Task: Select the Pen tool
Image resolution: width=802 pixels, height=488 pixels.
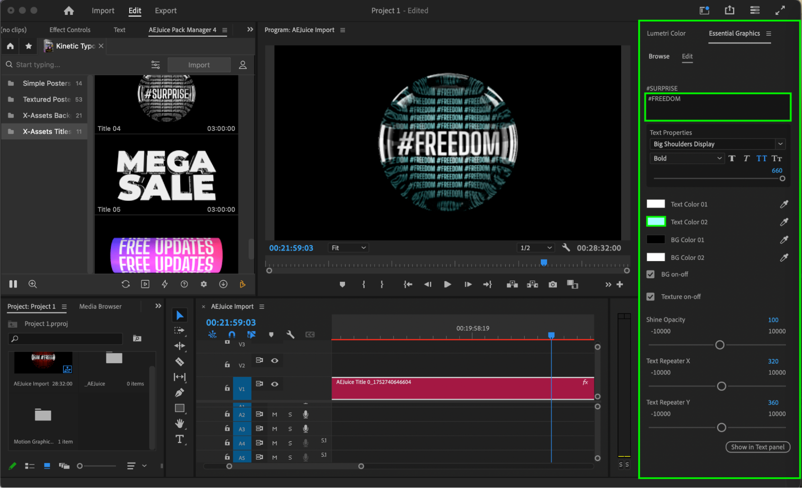Action: (179, 393)
